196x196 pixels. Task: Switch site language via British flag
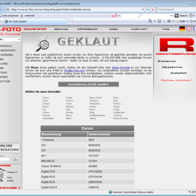click(189, 29)
